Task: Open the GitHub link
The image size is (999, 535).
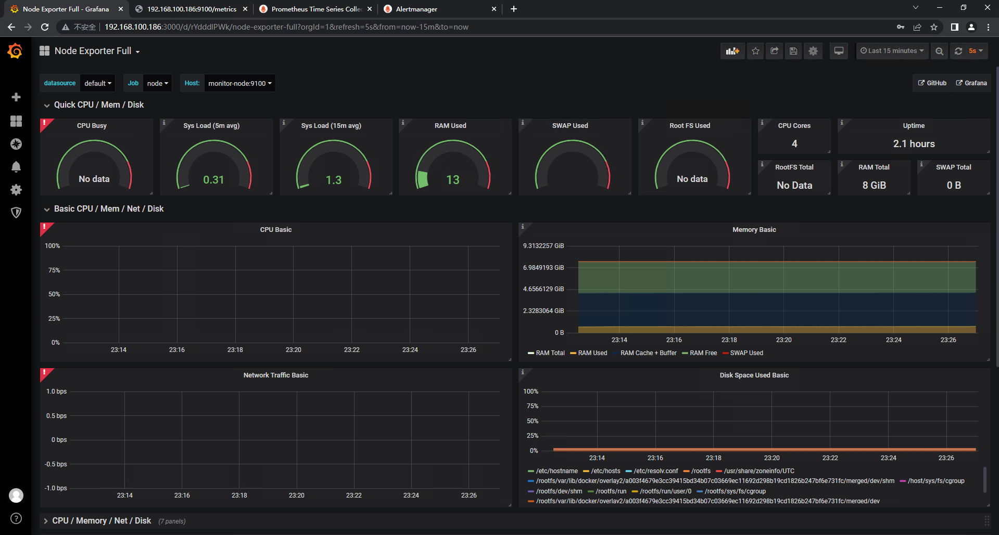Action: click(x=932, y=83)
